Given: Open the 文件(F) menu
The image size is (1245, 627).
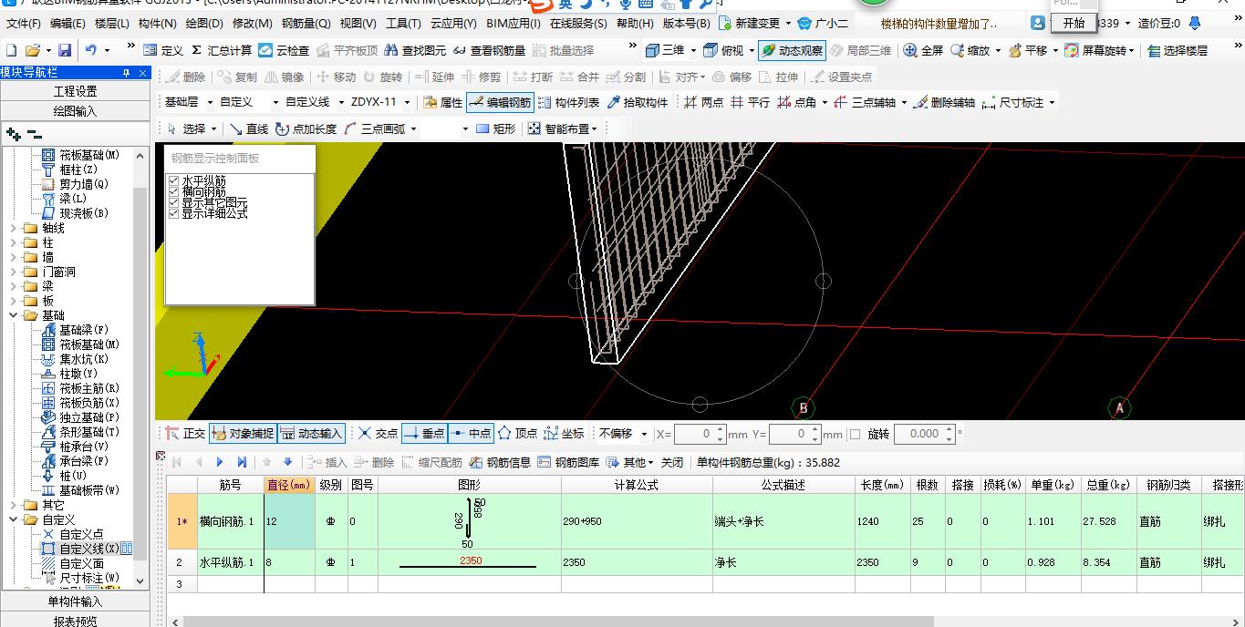Looking at the screenshot, I should coord(24,23).
